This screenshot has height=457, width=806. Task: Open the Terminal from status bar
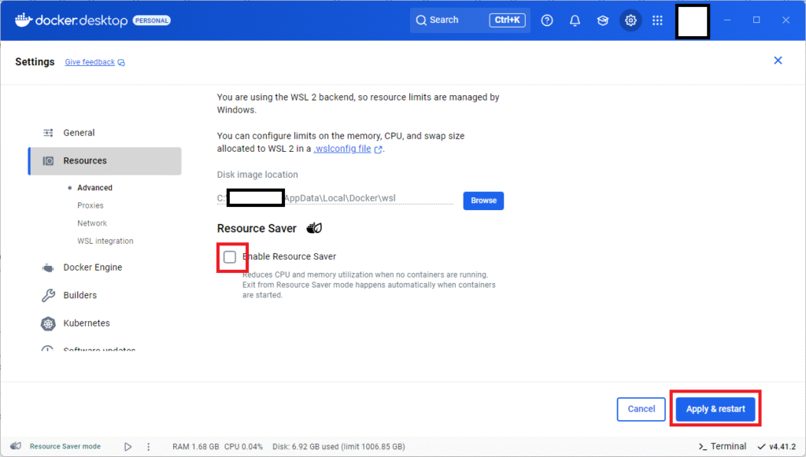(723, 446)
